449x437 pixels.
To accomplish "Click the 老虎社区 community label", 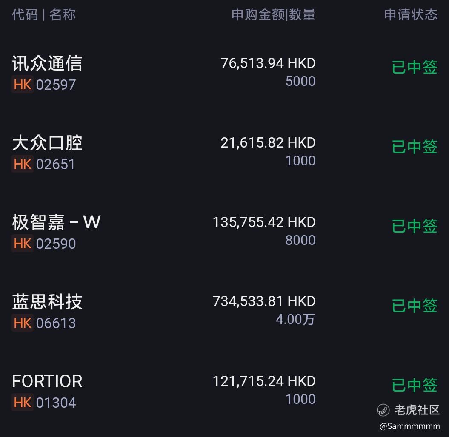I will (x=417, y=410).
